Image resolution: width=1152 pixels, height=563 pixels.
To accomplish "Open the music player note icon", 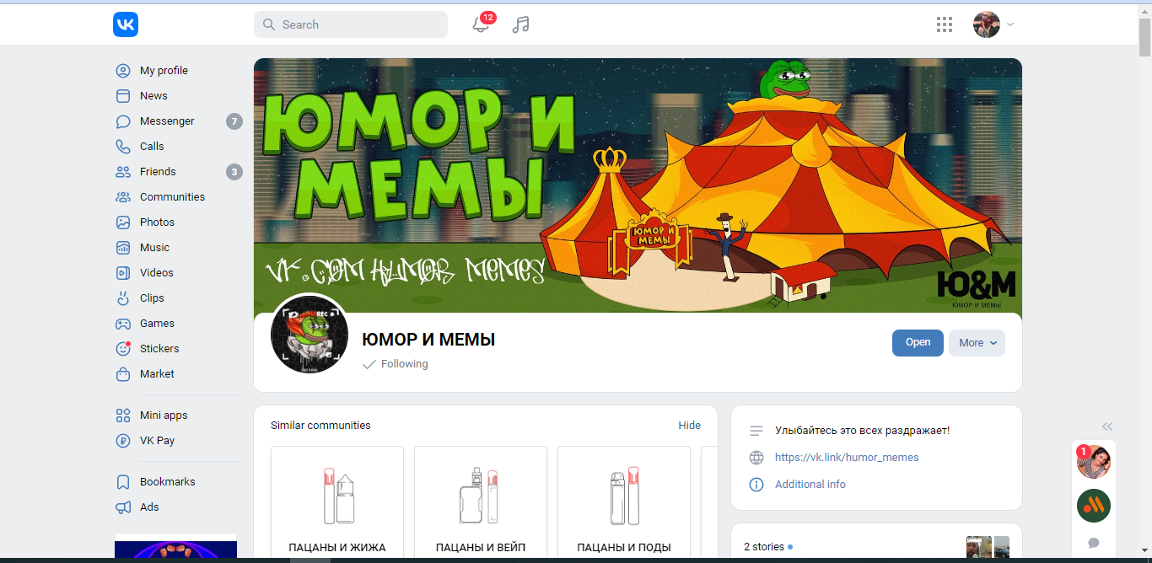I will click(x=521, y=24).
